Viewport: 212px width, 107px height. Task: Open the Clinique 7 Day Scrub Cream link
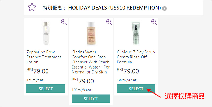tap(136, 57)
